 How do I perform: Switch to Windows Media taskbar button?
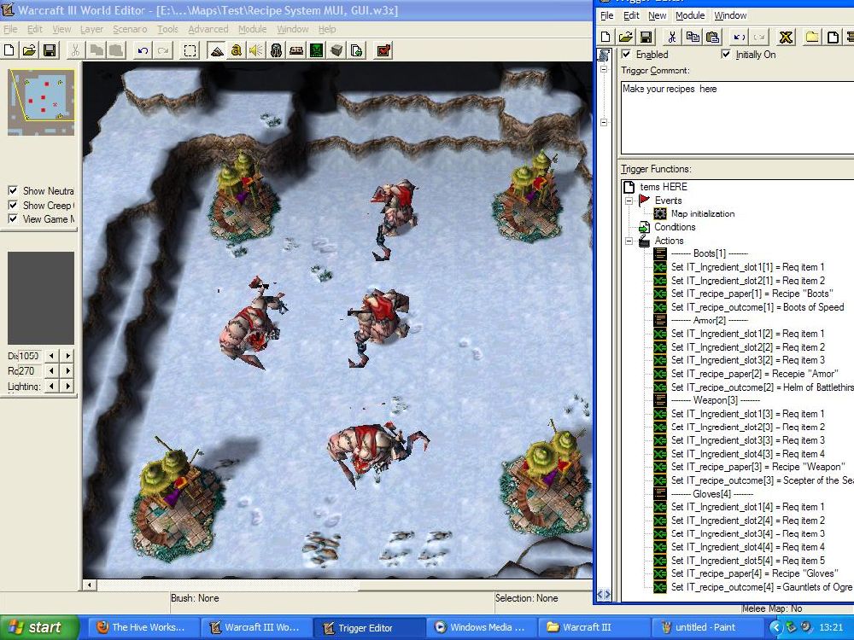point(480,627)
